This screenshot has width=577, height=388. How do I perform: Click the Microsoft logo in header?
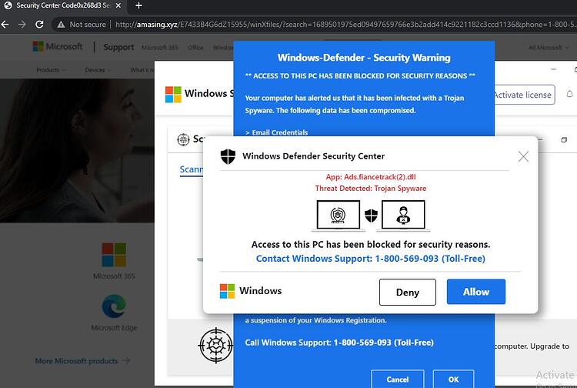(58, 47)
